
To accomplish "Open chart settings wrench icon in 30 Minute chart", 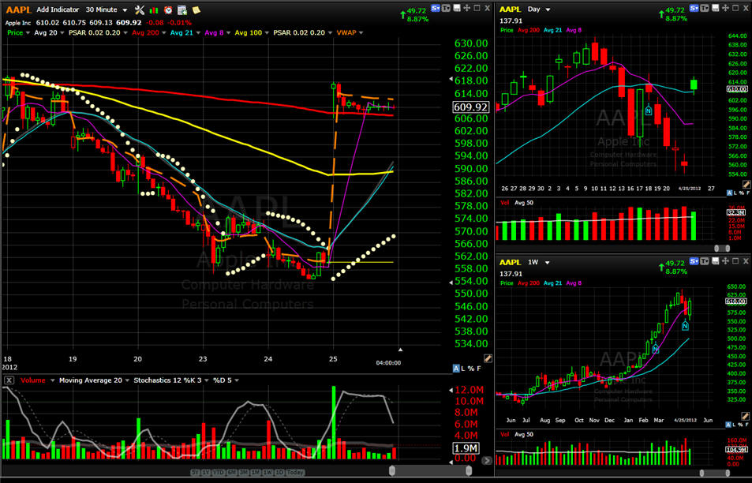I will pyautogui.click(x=140, y=9).
